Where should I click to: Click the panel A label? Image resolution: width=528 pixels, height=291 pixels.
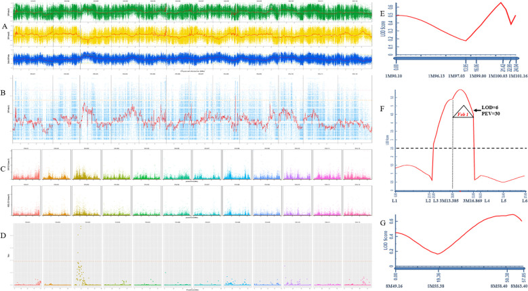coord(4,26)
